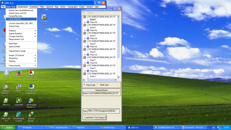Click file icon of B6.TIF entry

(85, 41)
